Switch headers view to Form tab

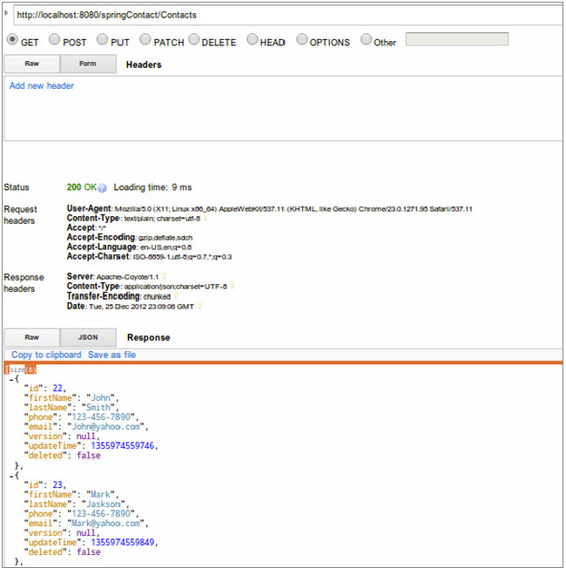click(88, 64)
